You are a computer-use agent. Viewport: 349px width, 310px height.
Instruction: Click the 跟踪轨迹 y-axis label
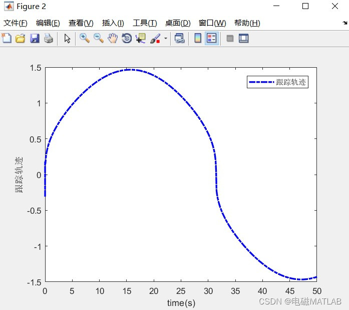[19, 175]
